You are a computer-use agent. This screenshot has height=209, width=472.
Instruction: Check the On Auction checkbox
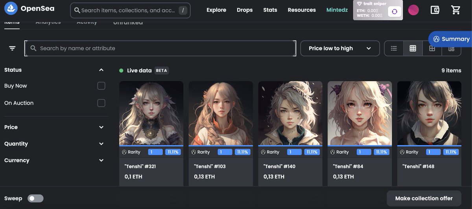point(101,103)
